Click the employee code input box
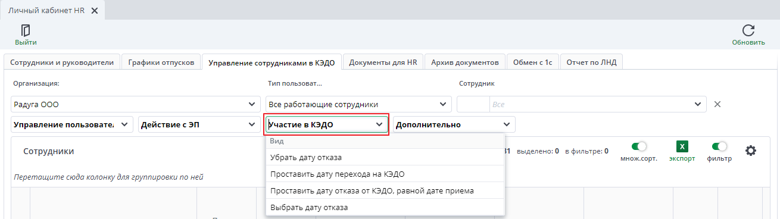 click(x=473, y=104)
